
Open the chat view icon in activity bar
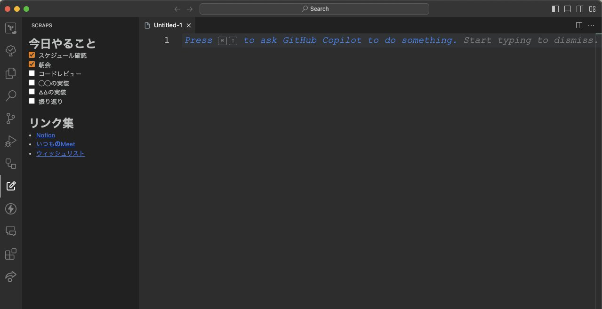(10, 231)
